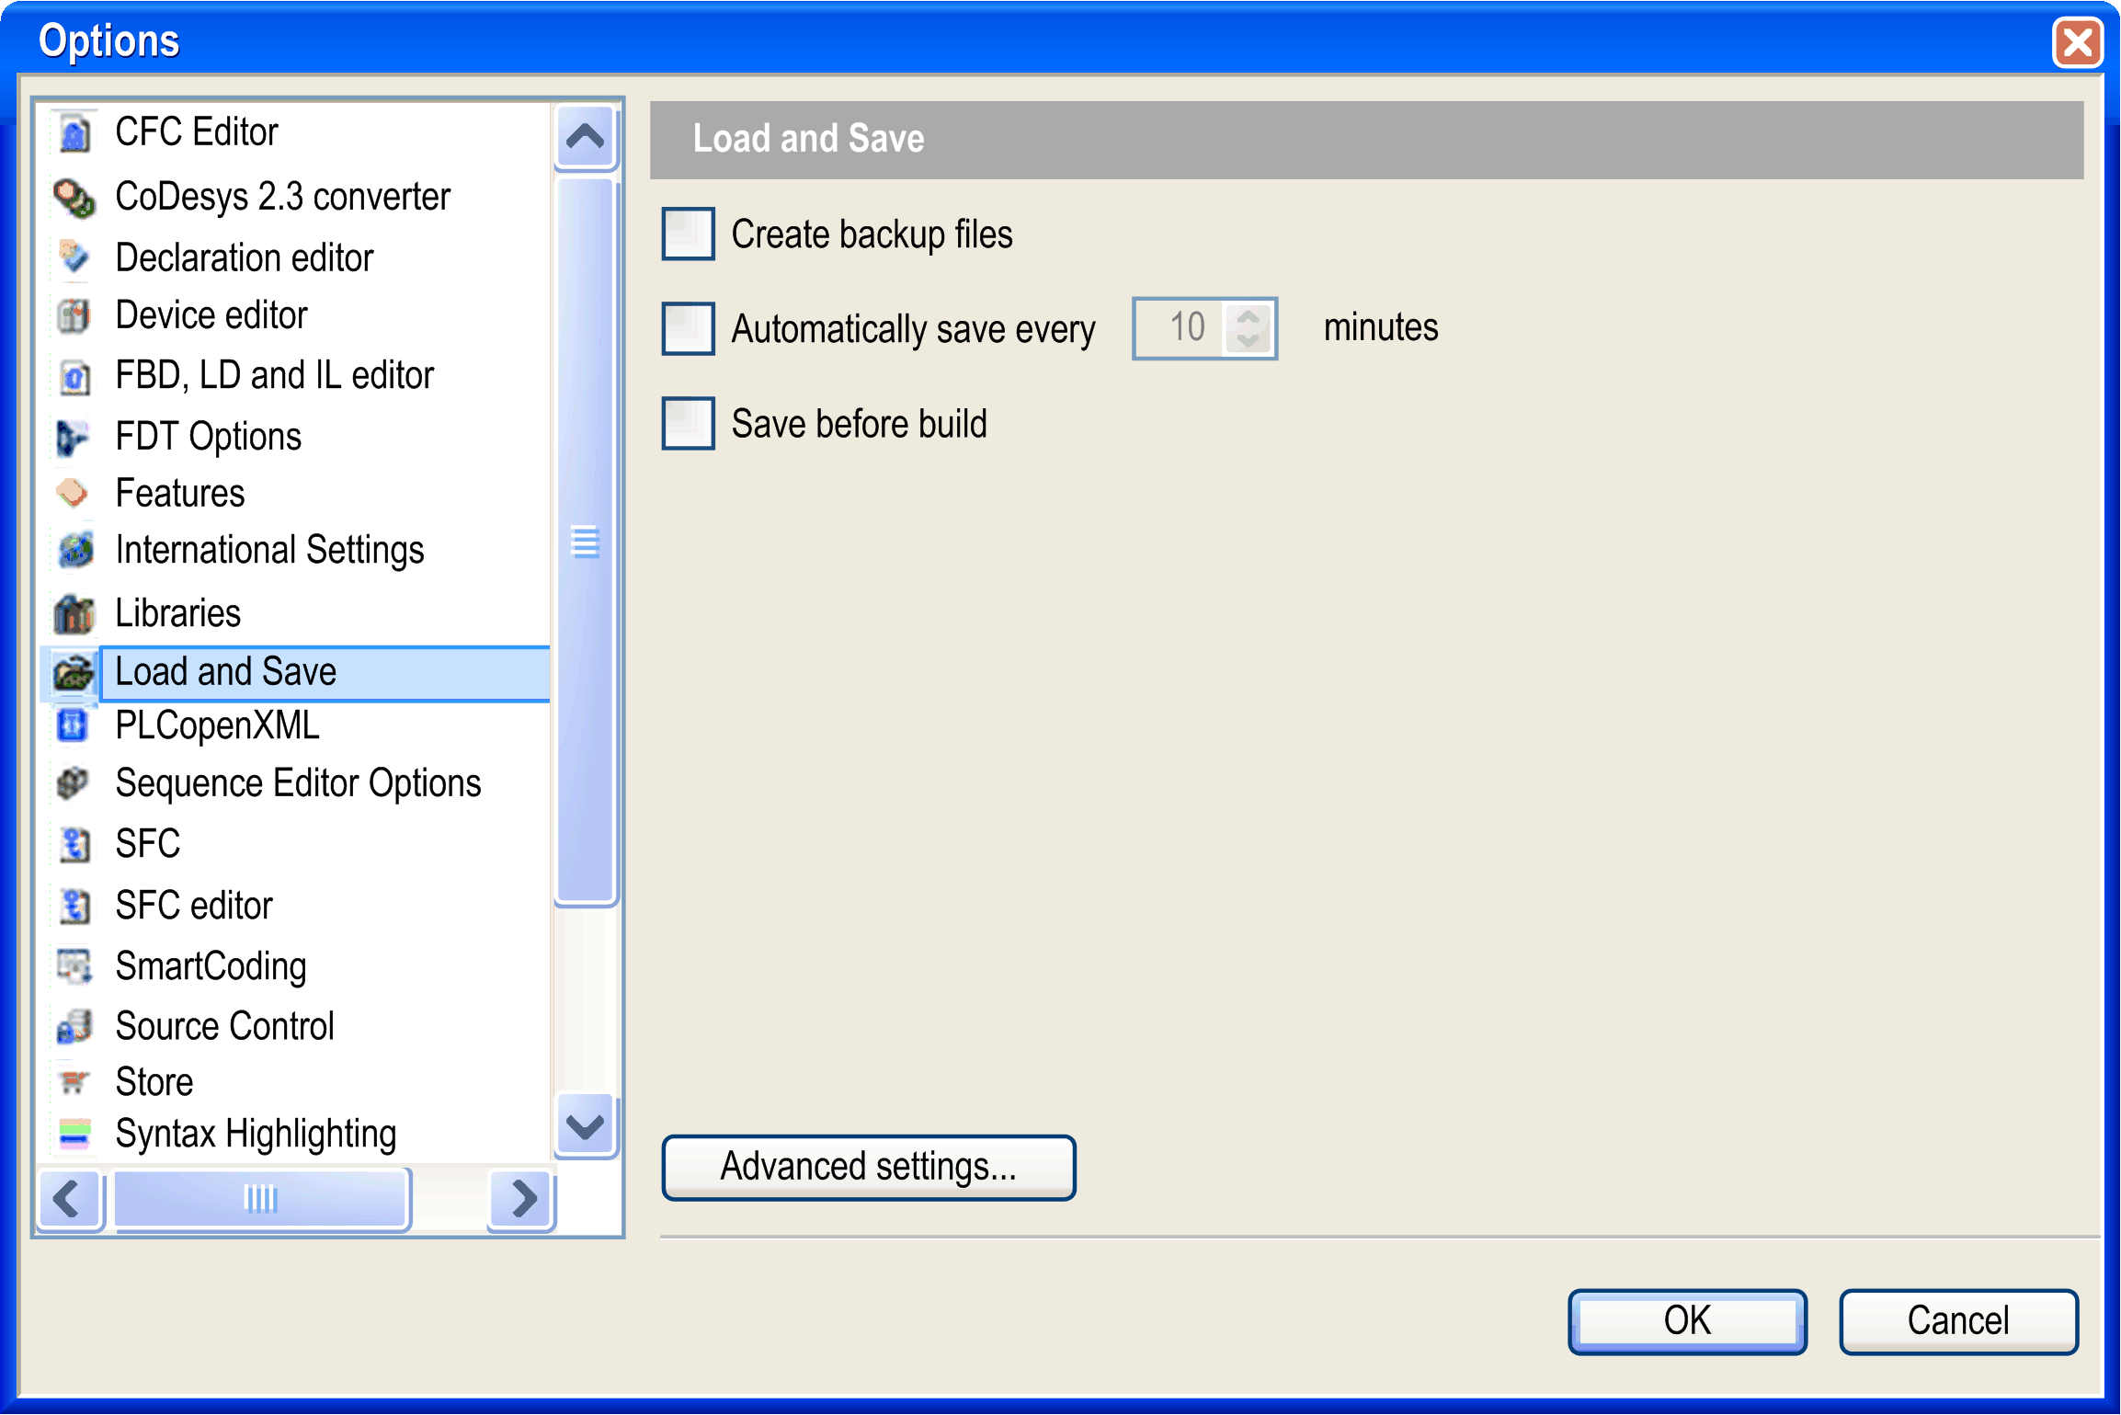Click the Store shopping cart icon

click(74, 1081)
